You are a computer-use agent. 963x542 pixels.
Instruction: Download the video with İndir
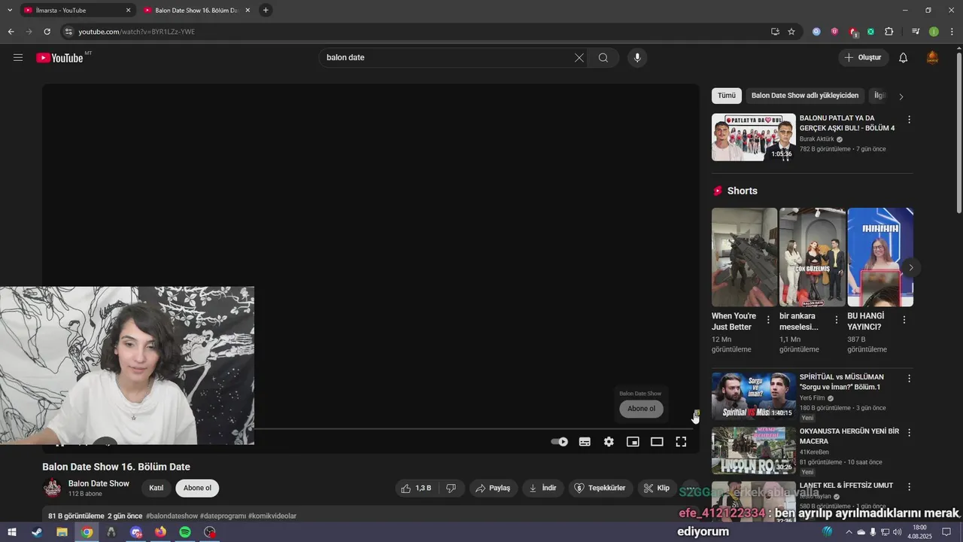[542, 488]
